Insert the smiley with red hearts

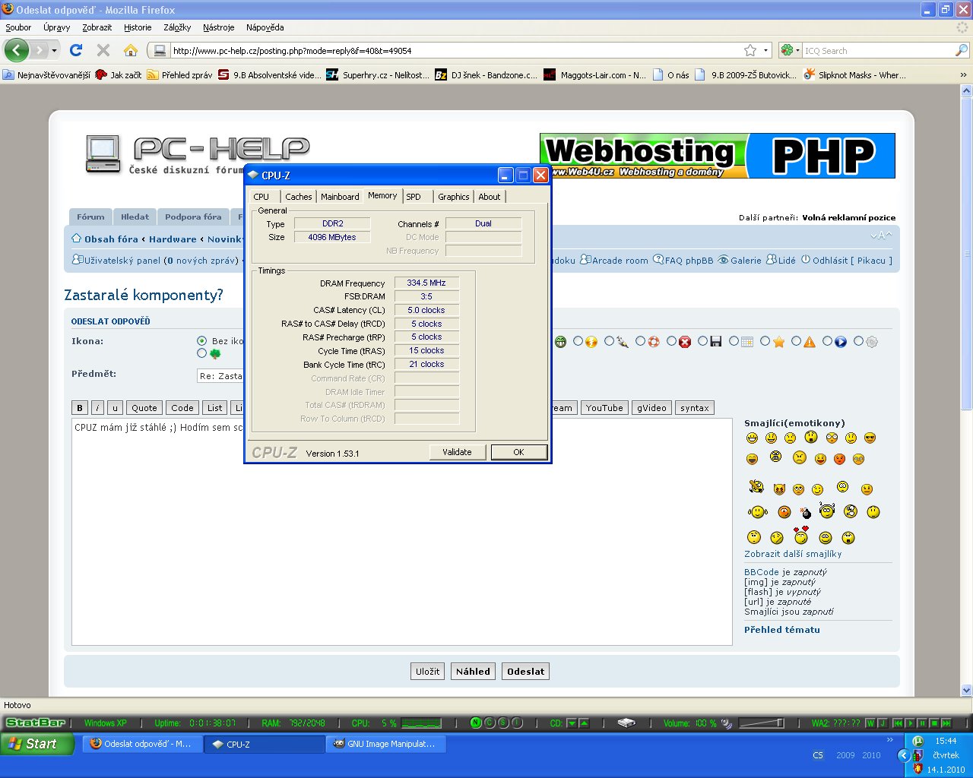[801, 535]
